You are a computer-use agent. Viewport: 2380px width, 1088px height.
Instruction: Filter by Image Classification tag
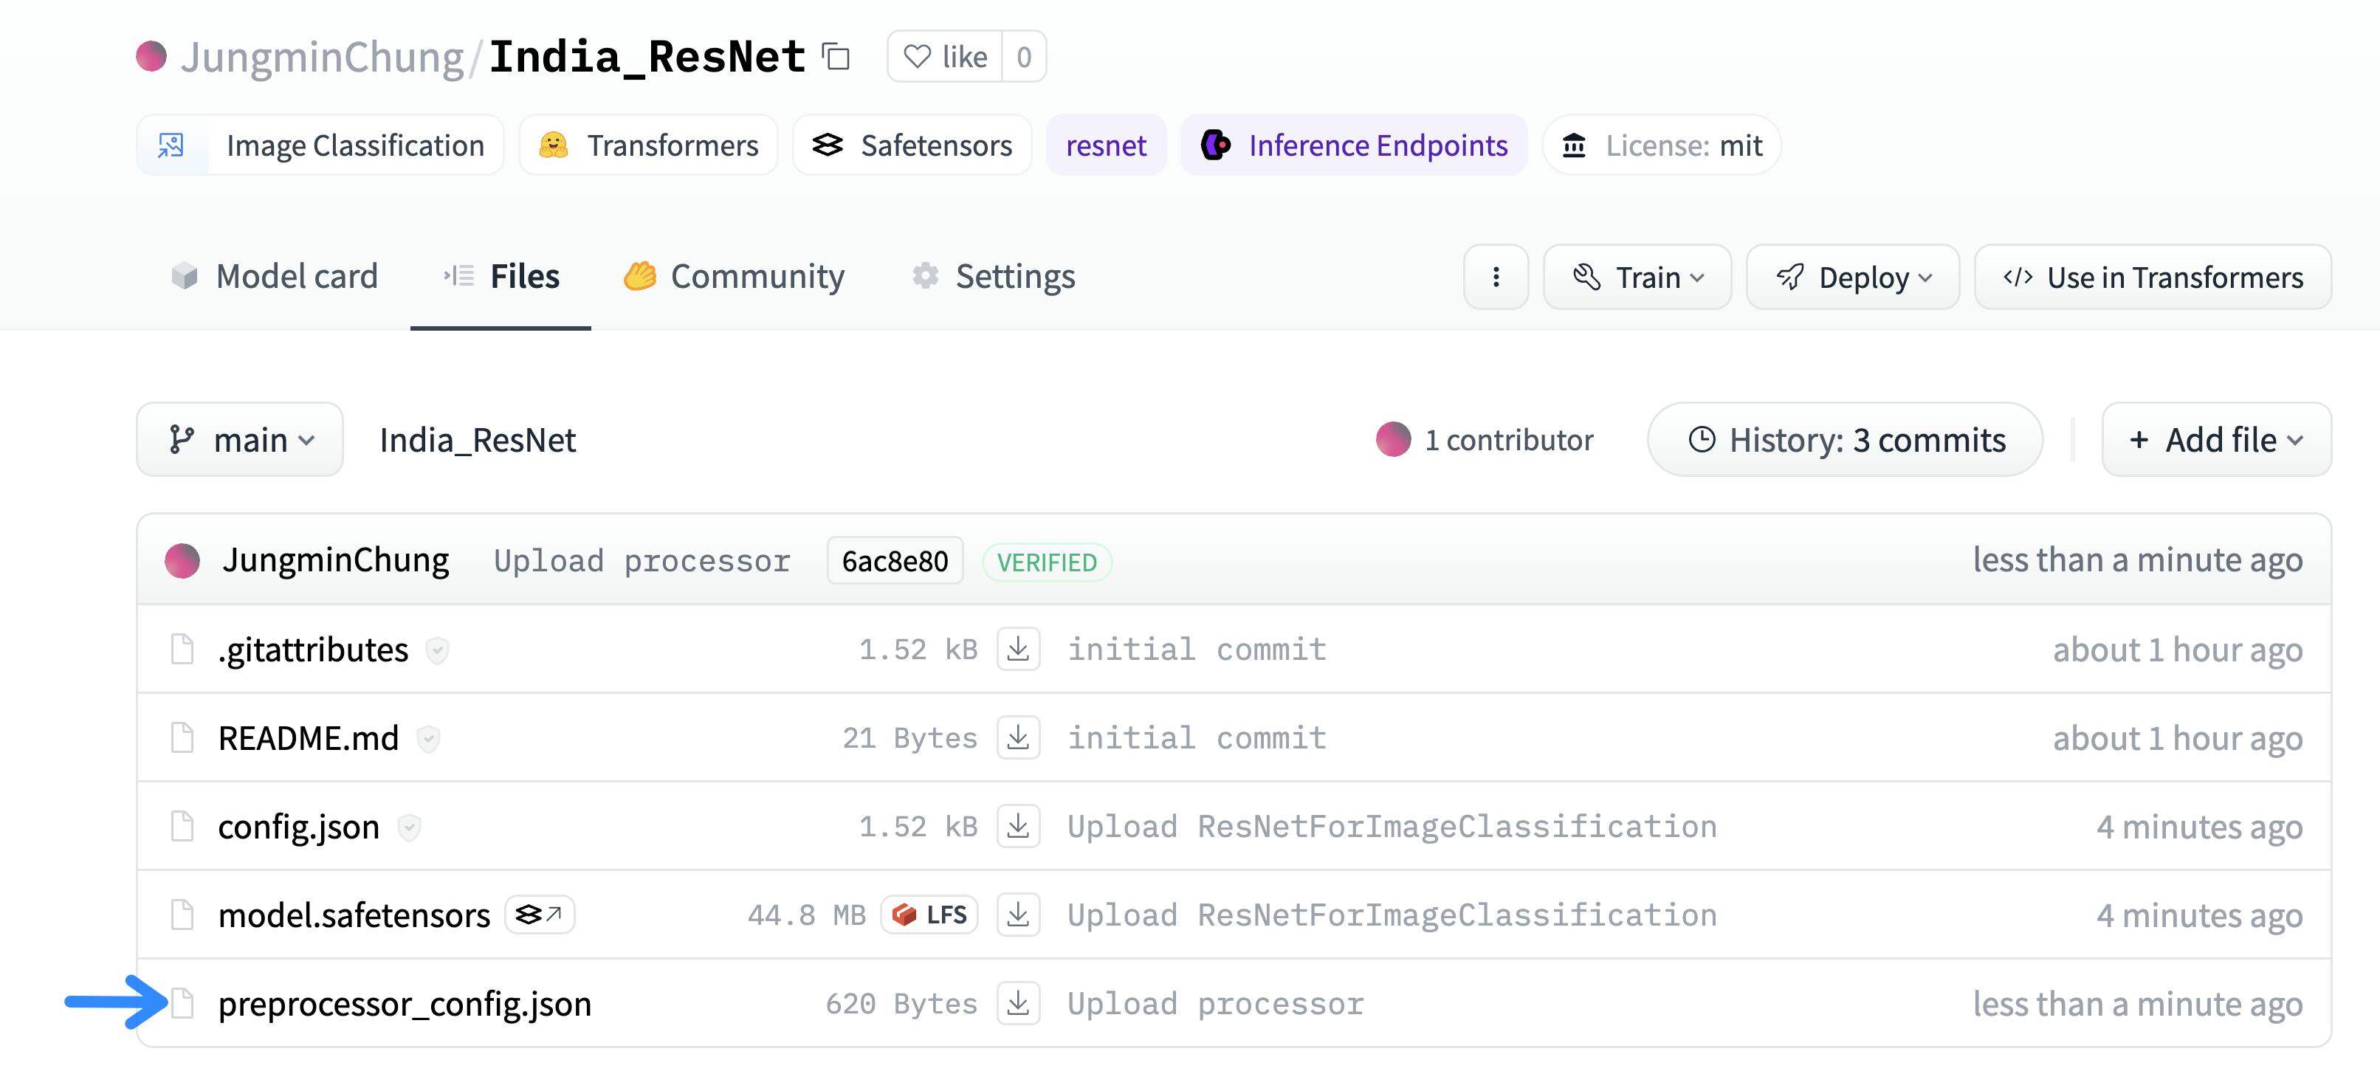click(x=320, y=145)
